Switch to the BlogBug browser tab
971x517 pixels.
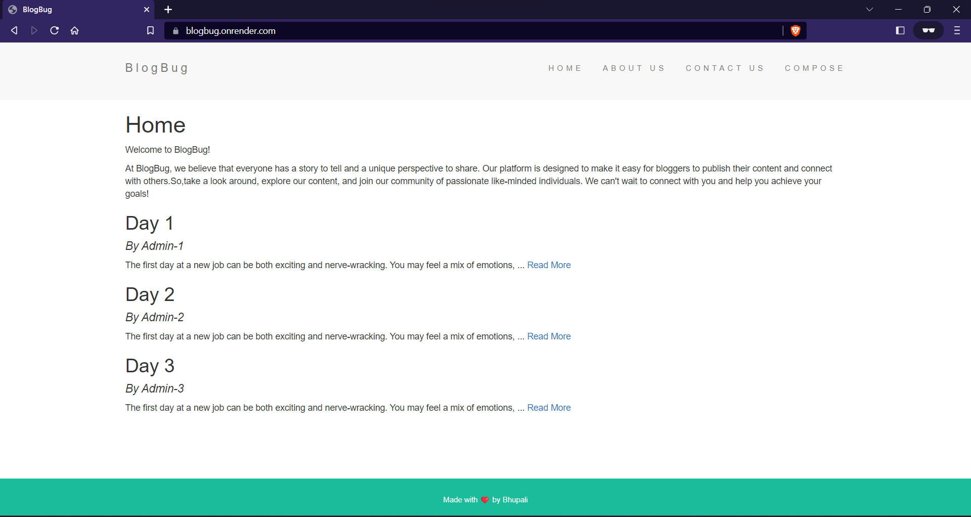(x=71, y=10)
